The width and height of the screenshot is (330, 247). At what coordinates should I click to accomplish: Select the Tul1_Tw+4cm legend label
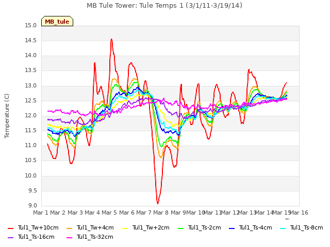coord(95,227)
